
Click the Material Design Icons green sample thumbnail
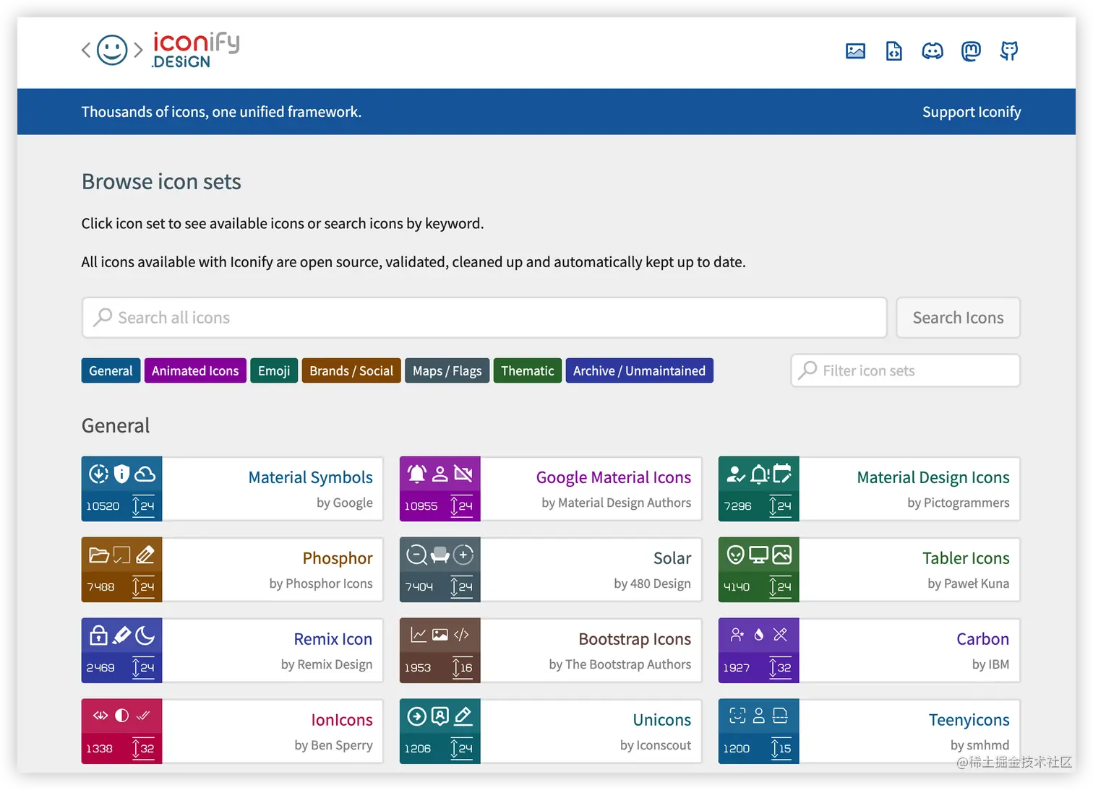point(758,489)
